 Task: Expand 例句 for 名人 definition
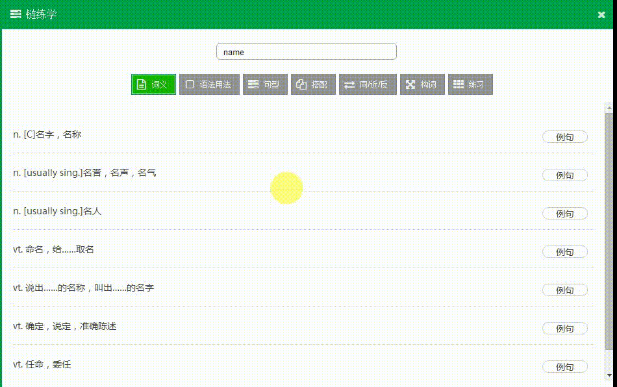(564, 214)
